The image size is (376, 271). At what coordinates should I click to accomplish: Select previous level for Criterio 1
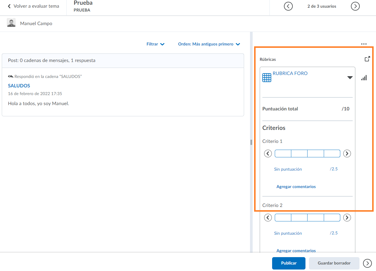coord(268,154)
